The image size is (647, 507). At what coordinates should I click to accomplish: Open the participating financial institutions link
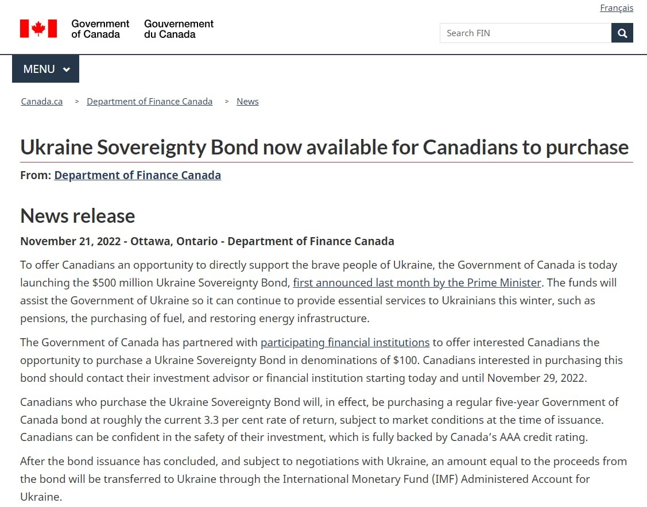(x=345, y=342)
